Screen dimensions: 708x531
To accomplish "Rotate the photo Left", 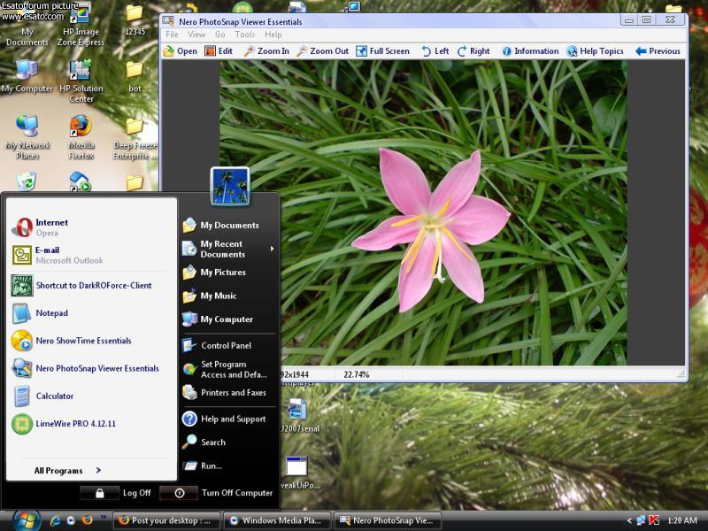I will (435, 51).
